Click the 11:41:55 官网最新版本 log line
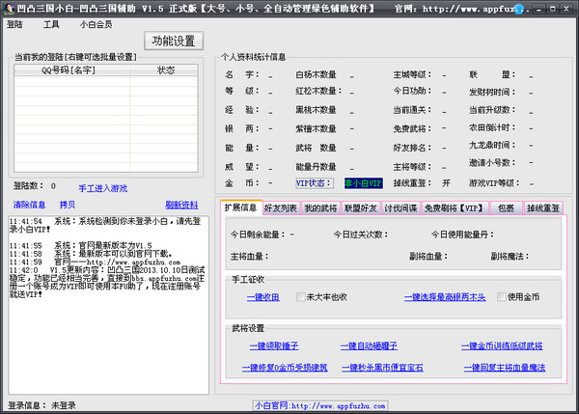The width and height of the screenshot is (579, 414). point(81,245)
